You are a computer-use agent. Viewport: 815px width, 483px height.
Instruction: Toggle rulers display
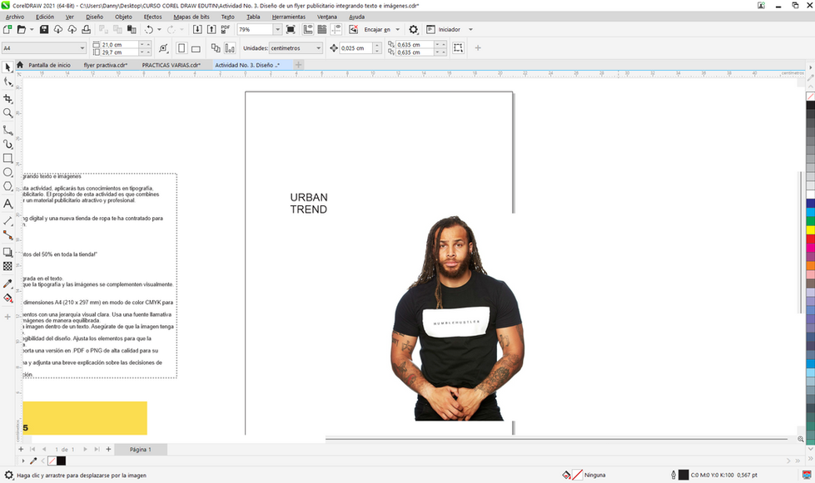(308, 30)
